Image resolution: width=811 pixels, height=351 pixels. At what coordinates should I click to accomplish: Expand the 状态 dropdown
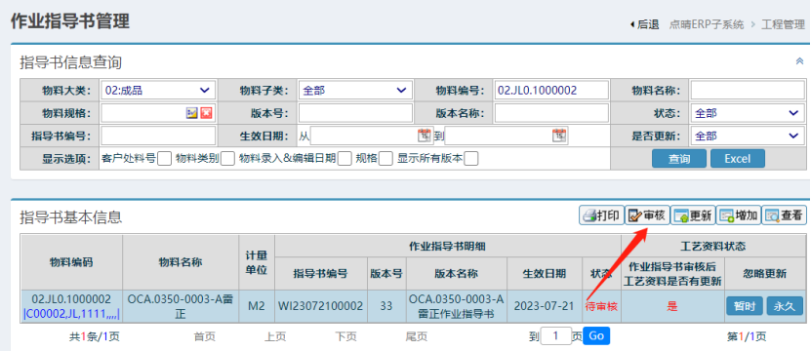coord(748,113)
